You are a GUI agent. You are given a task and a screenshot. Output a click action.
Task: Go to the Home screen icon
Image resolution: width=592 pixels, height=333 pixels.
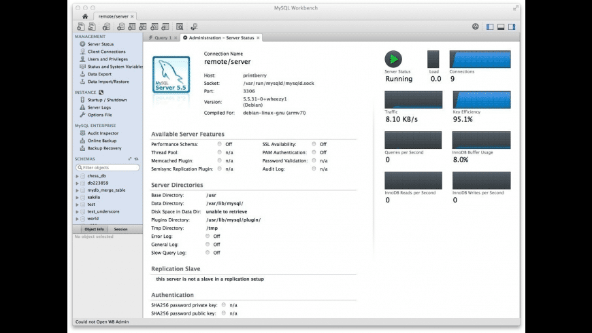[85, 16]
